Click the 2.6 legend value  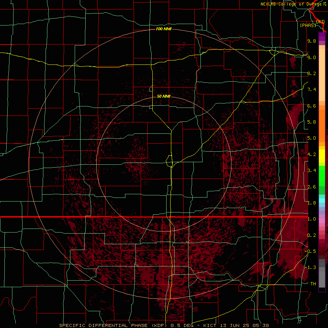[x=312, y=187]
